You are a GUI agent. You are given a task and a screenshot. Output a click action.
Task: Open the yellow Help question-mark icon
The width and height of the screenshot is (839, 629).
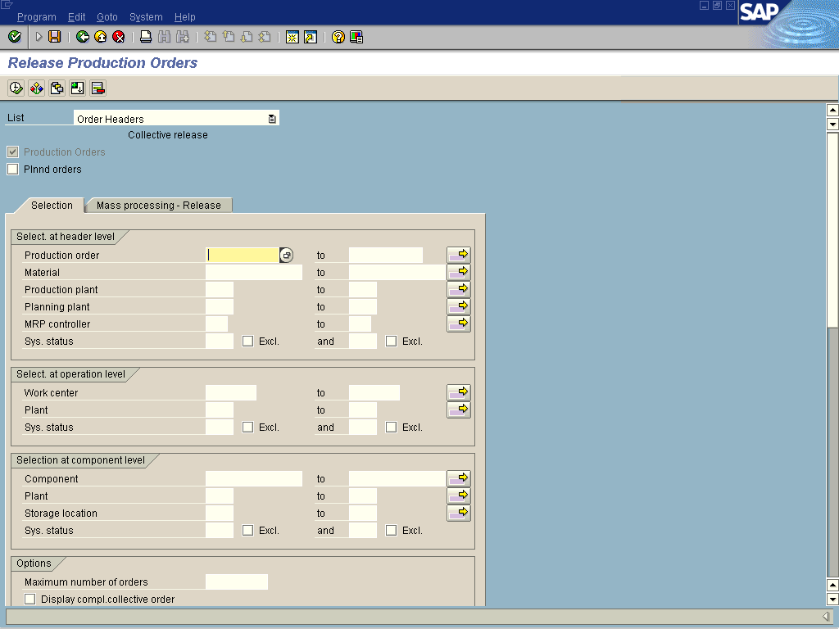[x=338, y=37]
